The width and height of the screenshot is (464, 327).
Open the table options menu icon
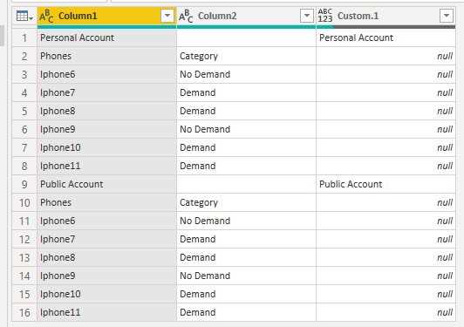pos(24,16)
